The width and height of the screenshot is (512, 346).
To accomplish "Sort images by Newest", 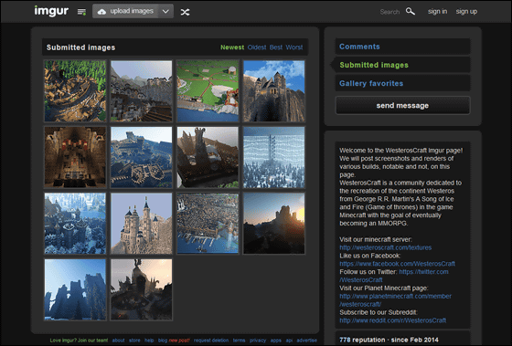I will click(232, 47).
